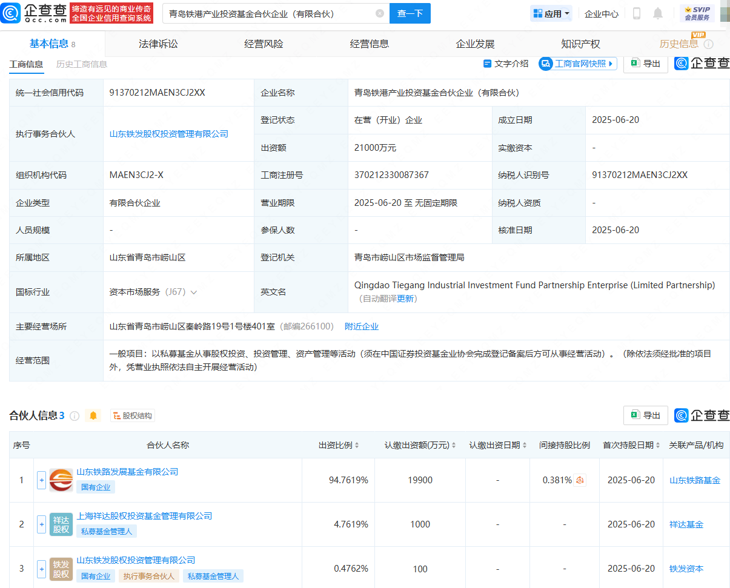
Task: Open related product 山东铁路基金
Action: [695, 480]
